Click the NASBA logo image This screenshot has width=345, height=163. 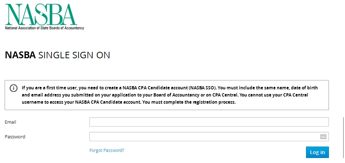point(41,14)
